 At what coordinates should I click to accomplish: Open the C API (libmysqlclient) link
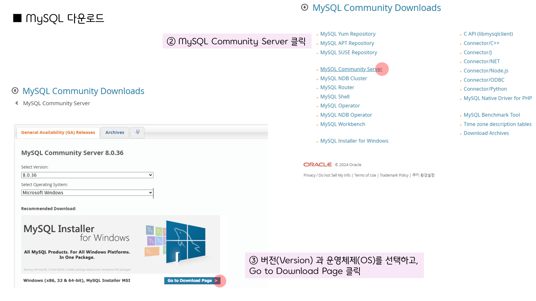click(488, 34)
